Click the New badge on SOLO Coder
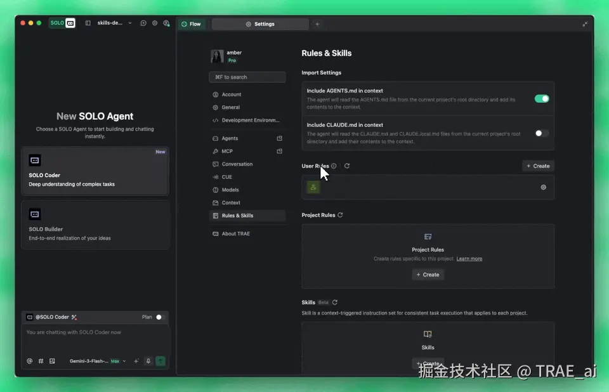This screenshot has width=609, height=392. (x=160, y=152)
